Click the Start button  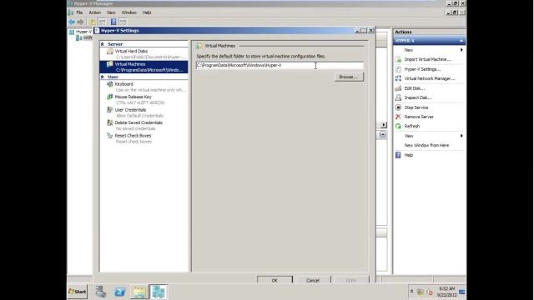[78, 292]
